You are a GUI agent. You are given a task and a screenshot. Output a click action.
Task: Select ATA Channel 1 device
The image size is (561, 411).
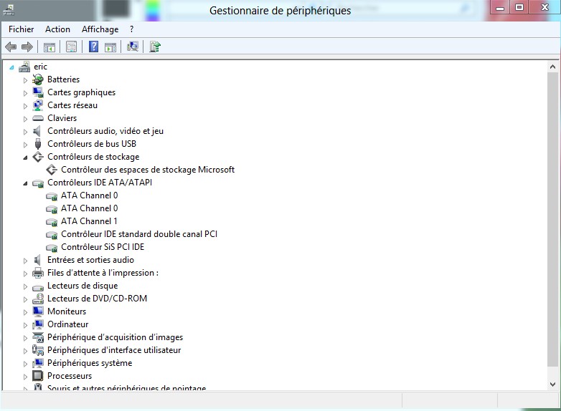point(89,221)
